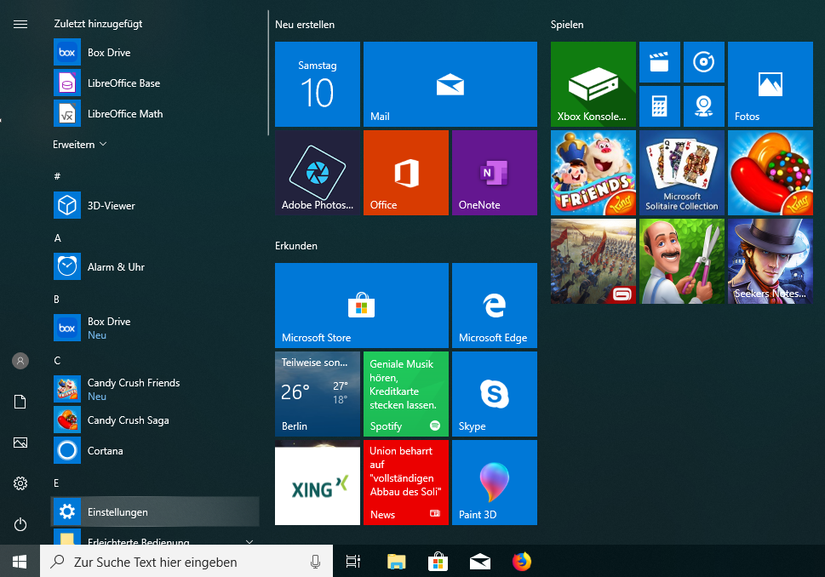Open the Movies & TV clapperboard tile

coord(659,62)
